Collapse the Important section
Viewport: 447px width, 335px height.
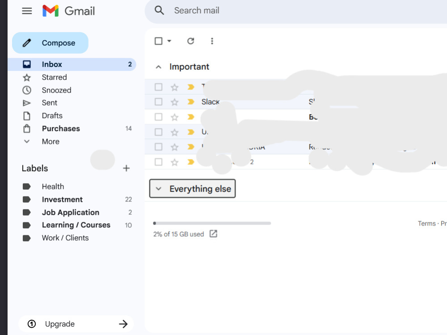[x=159, y=67]
